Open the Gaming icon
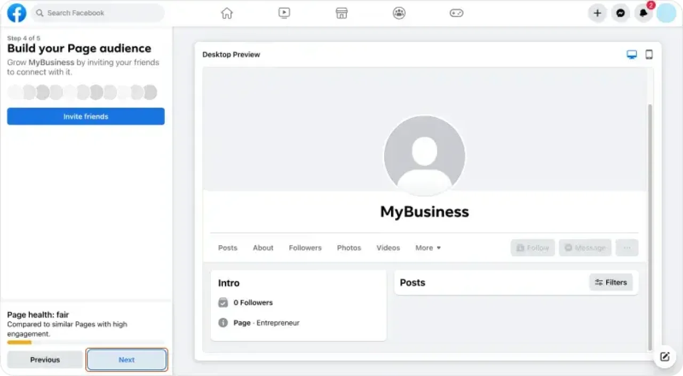The width and height of the screenshot is (683, 376). pos(456,13)
